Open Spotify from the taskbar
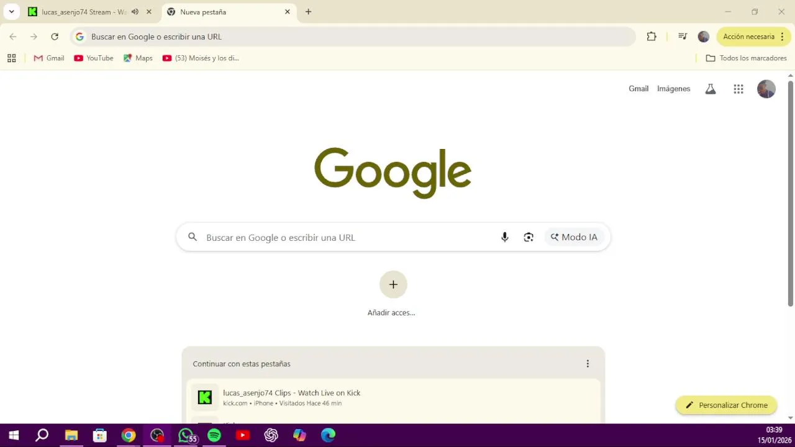 (x=214, y=435)
